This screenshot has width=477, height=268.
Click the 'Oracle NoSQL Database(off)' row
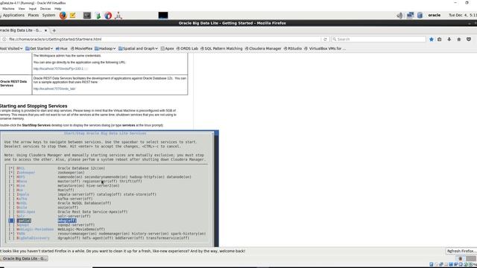pyautogui.click(x=84, y=203)
